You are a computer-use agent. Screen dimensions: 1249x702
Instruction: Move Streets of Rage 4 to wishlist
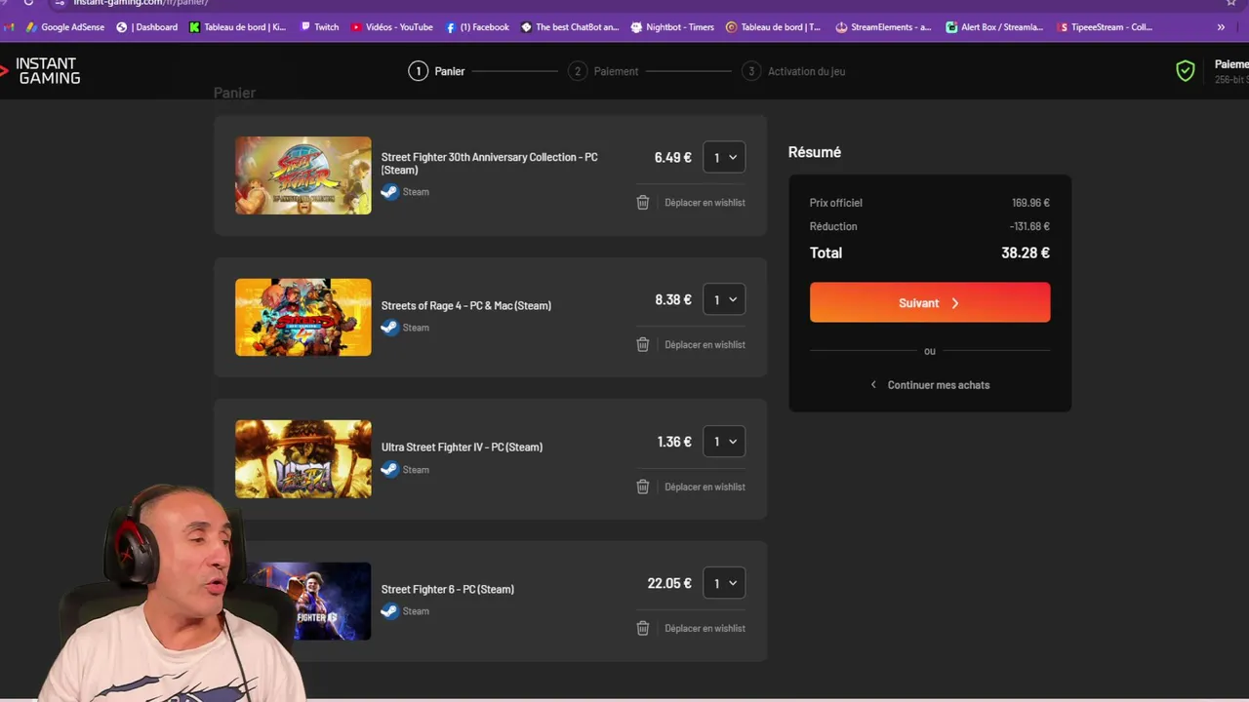pos(705,344)
